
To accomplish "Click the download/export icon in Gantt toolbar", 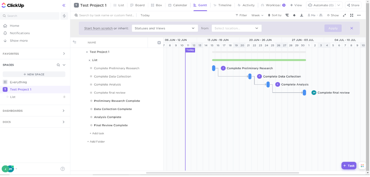I will (301, 15).
